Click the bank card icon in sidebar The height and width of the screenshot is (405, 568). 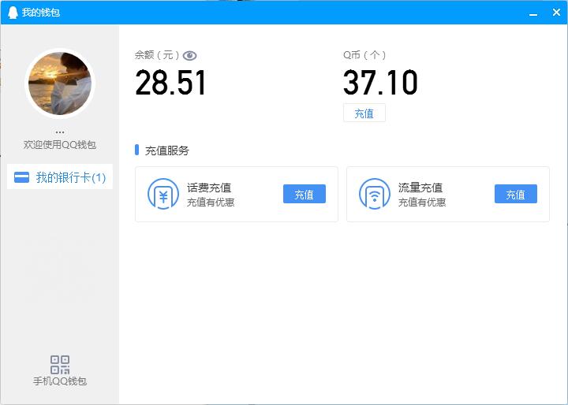22,177
